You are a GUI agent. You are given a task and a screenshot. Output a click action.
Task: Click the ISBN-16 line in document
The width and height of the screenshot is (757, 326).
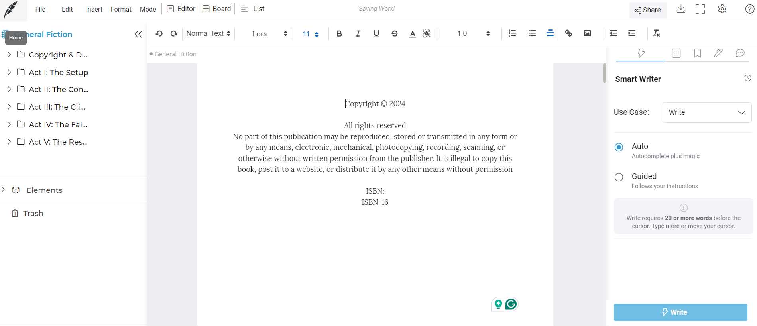[375, 202]
